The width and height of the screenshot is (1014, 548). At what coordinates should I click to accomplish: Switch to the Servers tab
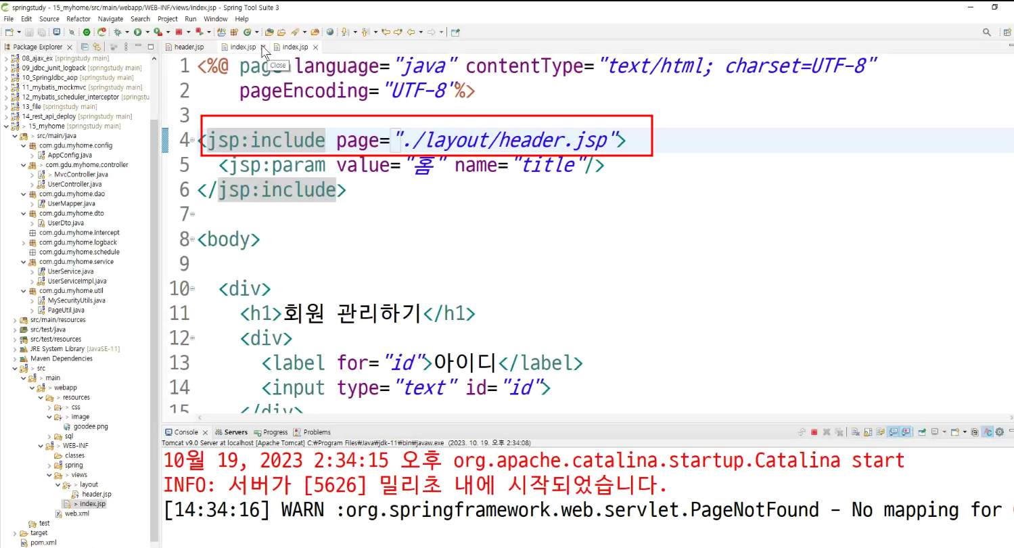pos(231,432)
